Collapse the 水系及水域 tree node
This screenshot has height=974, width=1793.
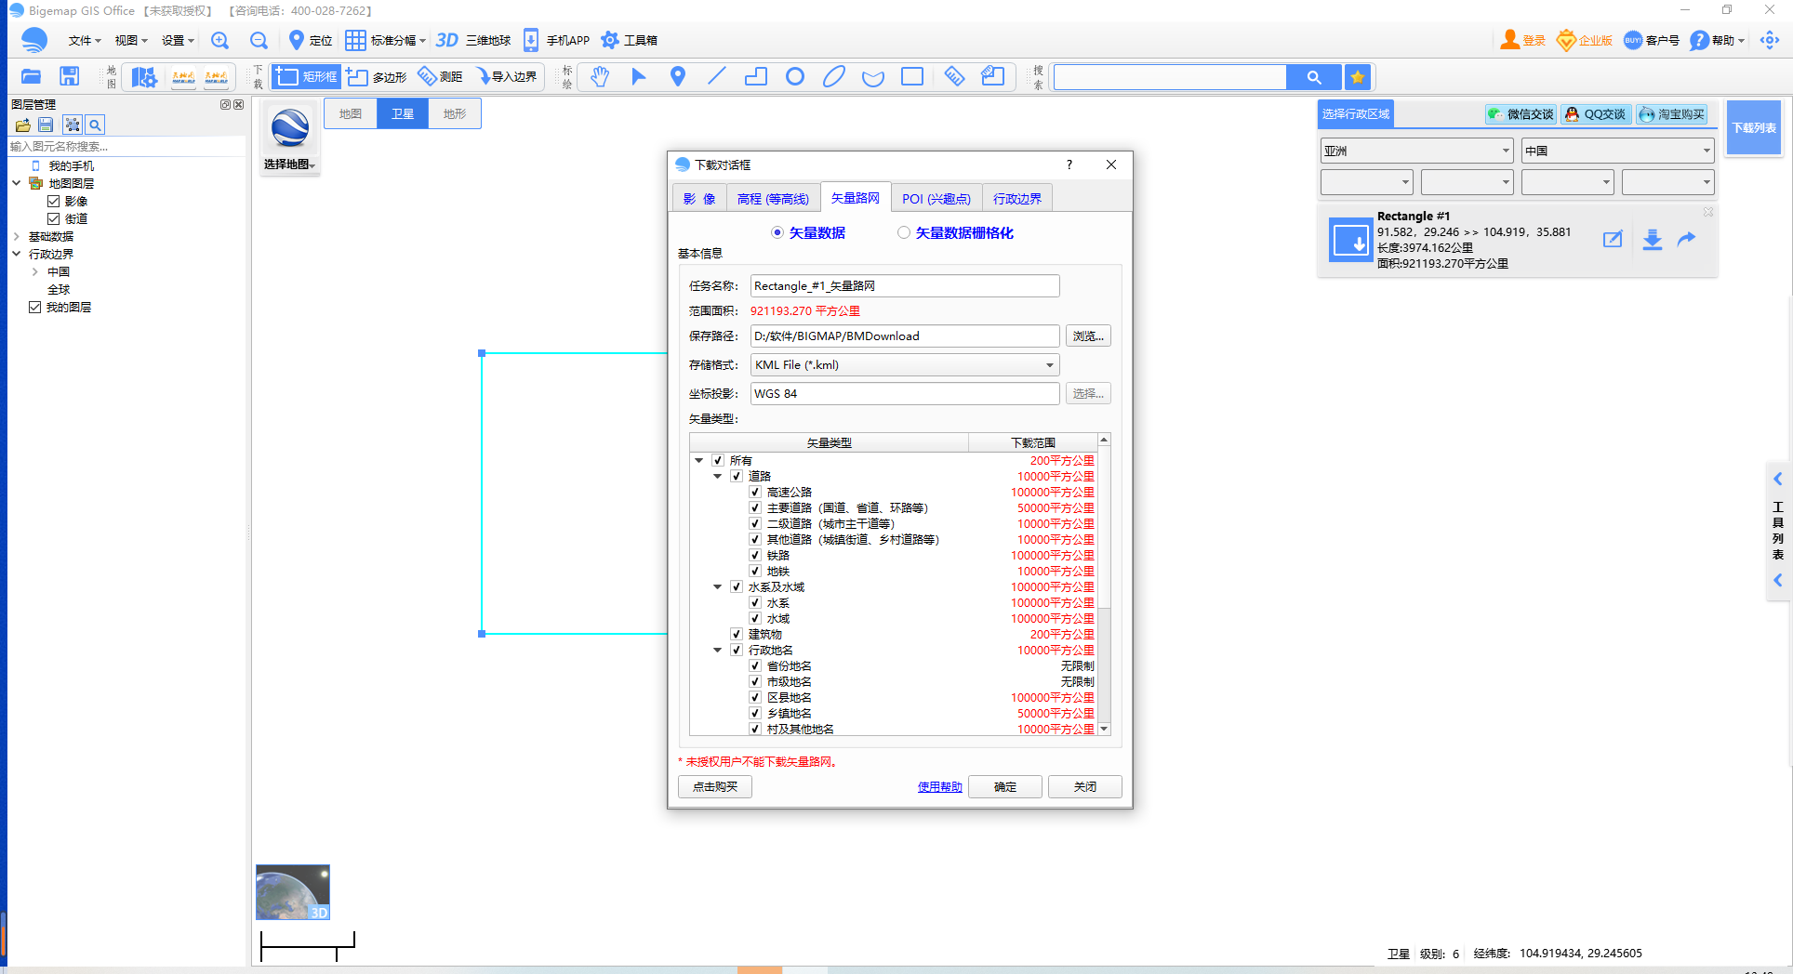(x=718, y=586)
